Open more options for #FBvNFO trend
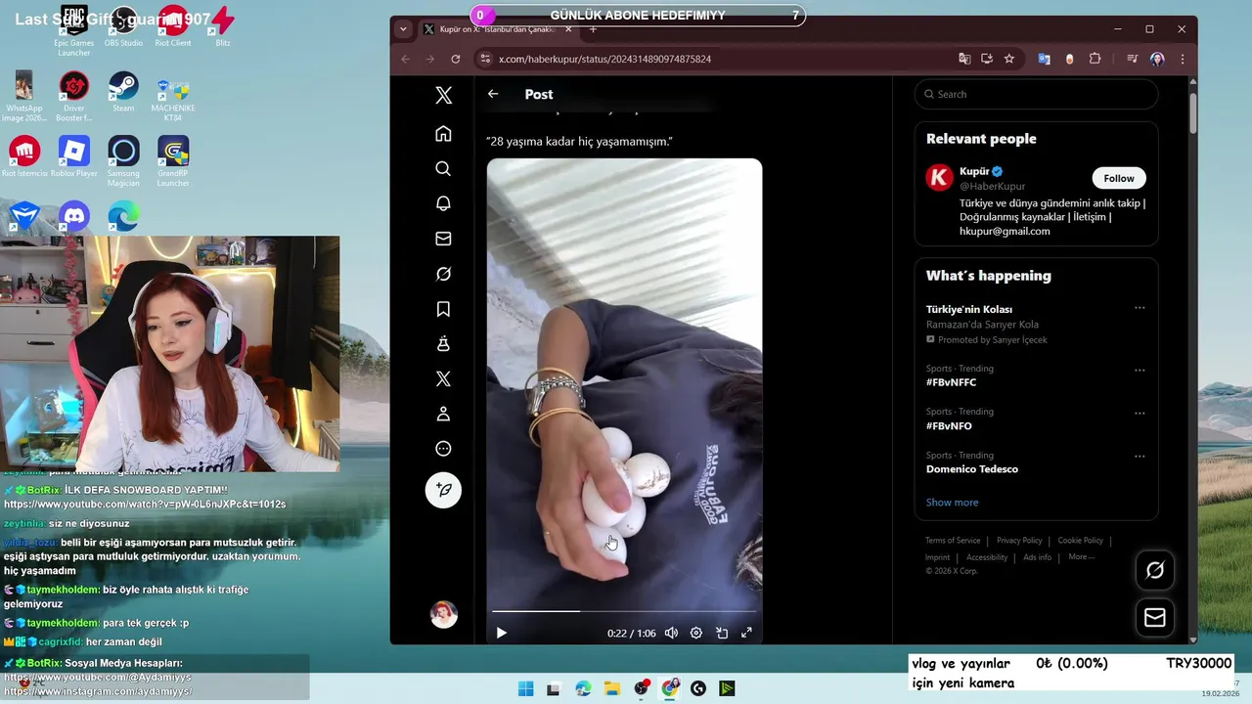The width and height of the screenshot is (1252, 704). (1140, 414)
